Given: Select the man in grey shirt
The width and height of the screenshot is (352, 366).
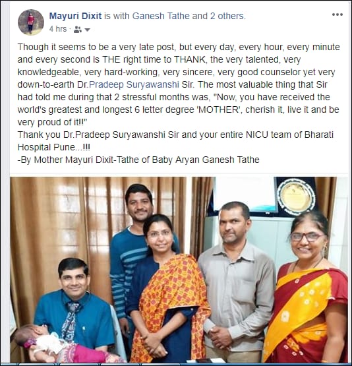Looking at the screenshot, I should coord(236,280).
